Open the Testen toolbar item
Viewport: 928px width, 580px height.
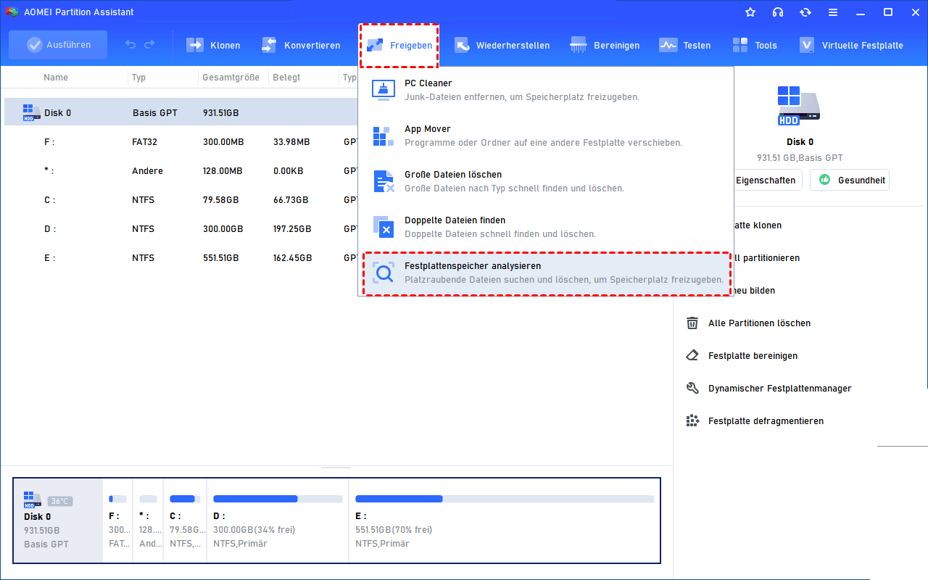[x=685, y=45]
